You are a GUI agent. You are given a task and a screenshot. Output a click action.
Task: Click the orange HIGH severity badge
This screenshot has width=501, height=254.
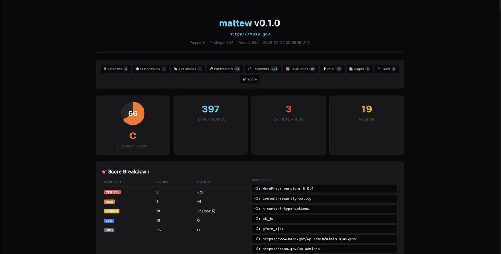point(109,202)
